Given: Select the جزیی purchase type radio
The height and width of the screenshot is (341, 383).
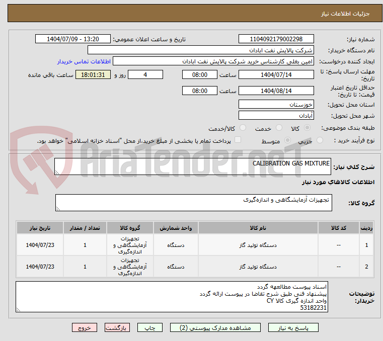Looking at the screenshot, I should click(320, 140).
